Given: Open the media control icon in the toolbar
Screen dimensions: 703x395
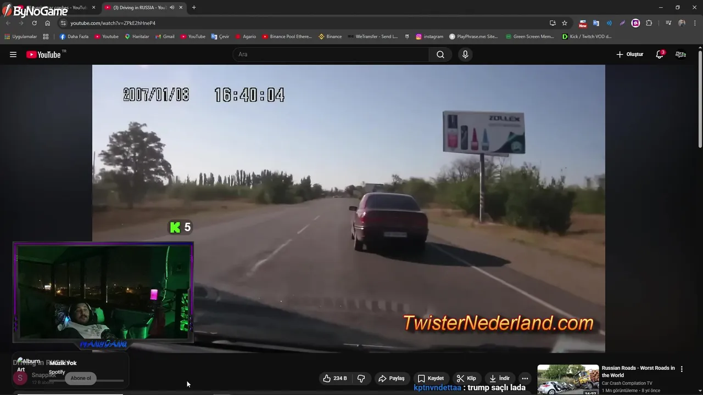Looking at the screenshot, I should tap(668, 23).
